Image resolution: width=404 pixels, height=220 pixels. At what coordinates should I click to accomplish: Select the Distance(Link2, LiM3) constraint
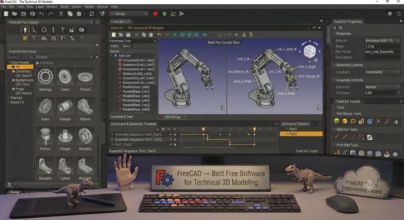point(137,74)
